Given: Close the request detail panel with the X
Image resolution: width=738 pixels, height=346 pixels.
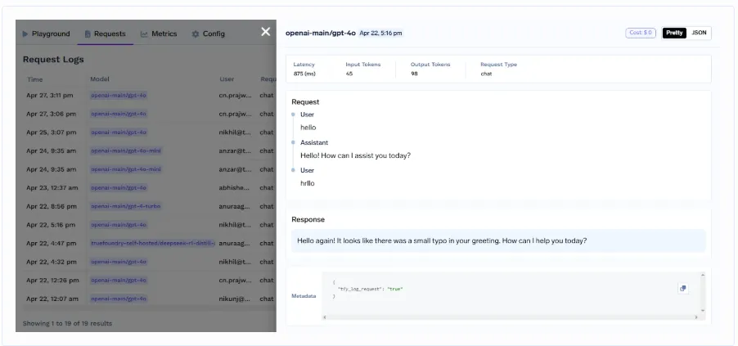Looking at the screenshot, I should [265, 32].
